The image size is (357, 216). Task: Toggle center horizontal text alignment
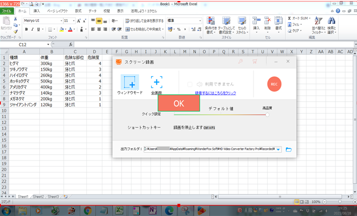pos(99,29)
